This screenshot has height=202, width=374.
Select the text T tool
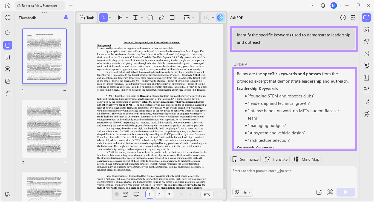point(135,18)
